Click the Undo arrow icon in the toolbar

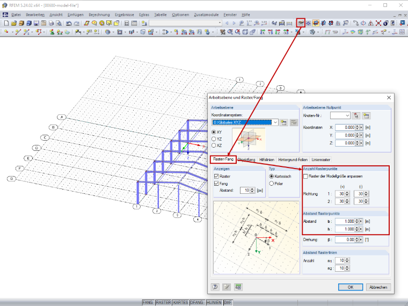coord(69,23)
